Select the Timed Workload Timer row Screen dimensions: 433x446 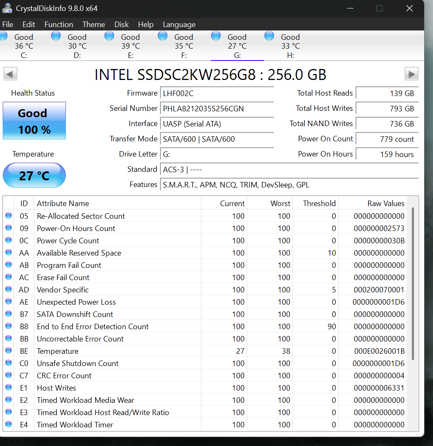click(205, 424)
